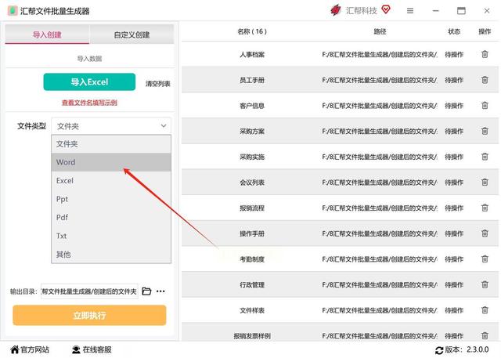The height and width of the screenshot is (358, 501).
Task: Select the 员工手册 name cell
Action: pos(252,80)
